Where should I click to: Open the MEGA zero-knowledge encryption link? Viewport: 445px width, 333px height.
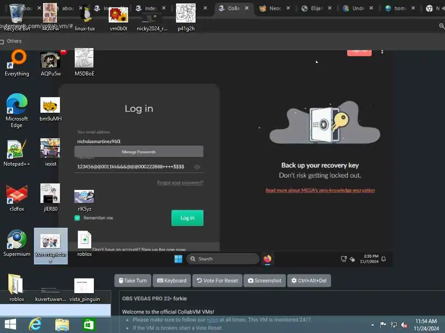coord(320,190)
